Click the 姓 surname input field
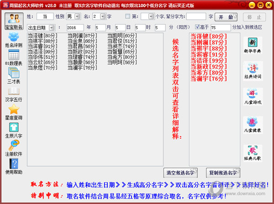Viewport: 274px width, 204px height. 45,16
